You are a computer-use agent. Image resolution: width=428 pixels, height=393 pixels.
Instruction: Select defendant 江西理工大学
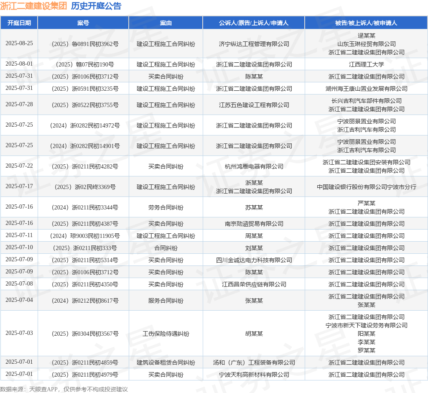(x=366, y=64)
